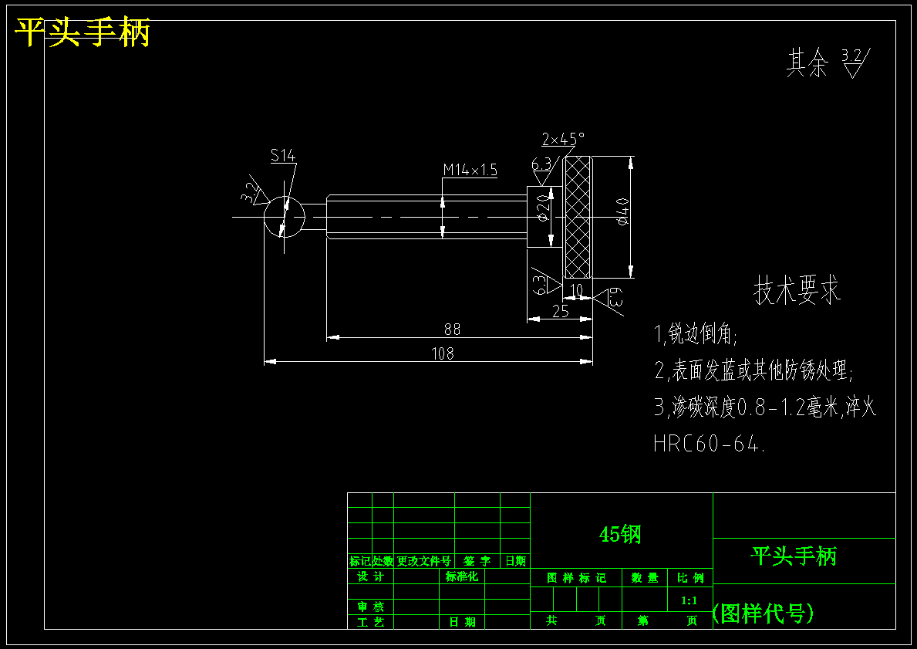
Task: Click the 标记 header cell
Action: 359,560
